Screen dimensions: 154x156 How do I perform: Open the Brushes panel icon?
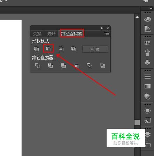coord(147,53)
